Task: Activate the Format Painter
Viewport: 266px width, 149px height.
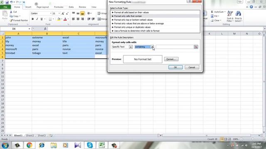Action: pos(19,20)
